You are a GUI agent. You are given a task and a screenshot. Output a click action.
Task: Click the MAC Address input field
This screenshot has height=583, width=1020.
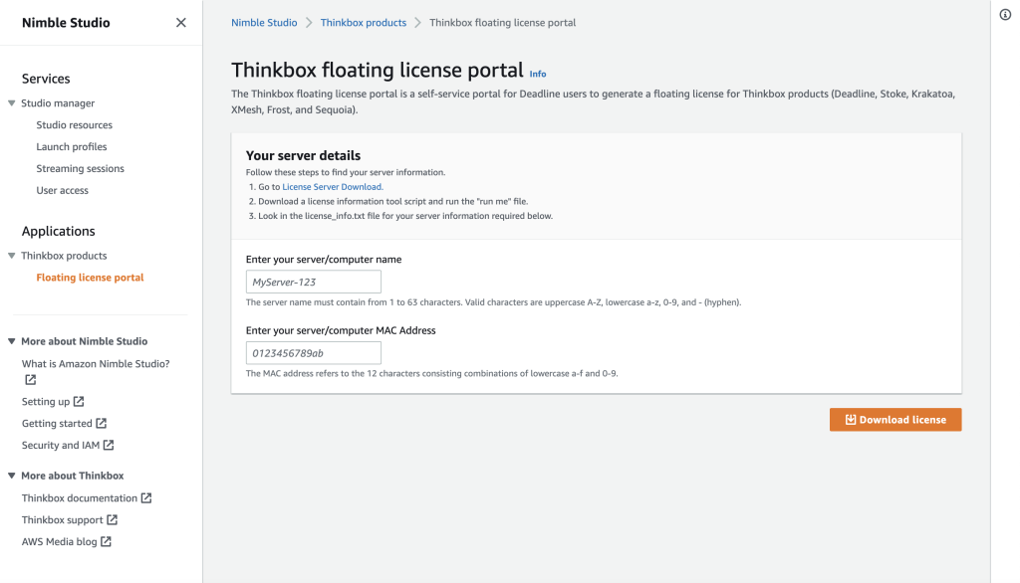[x=312, y=352]
